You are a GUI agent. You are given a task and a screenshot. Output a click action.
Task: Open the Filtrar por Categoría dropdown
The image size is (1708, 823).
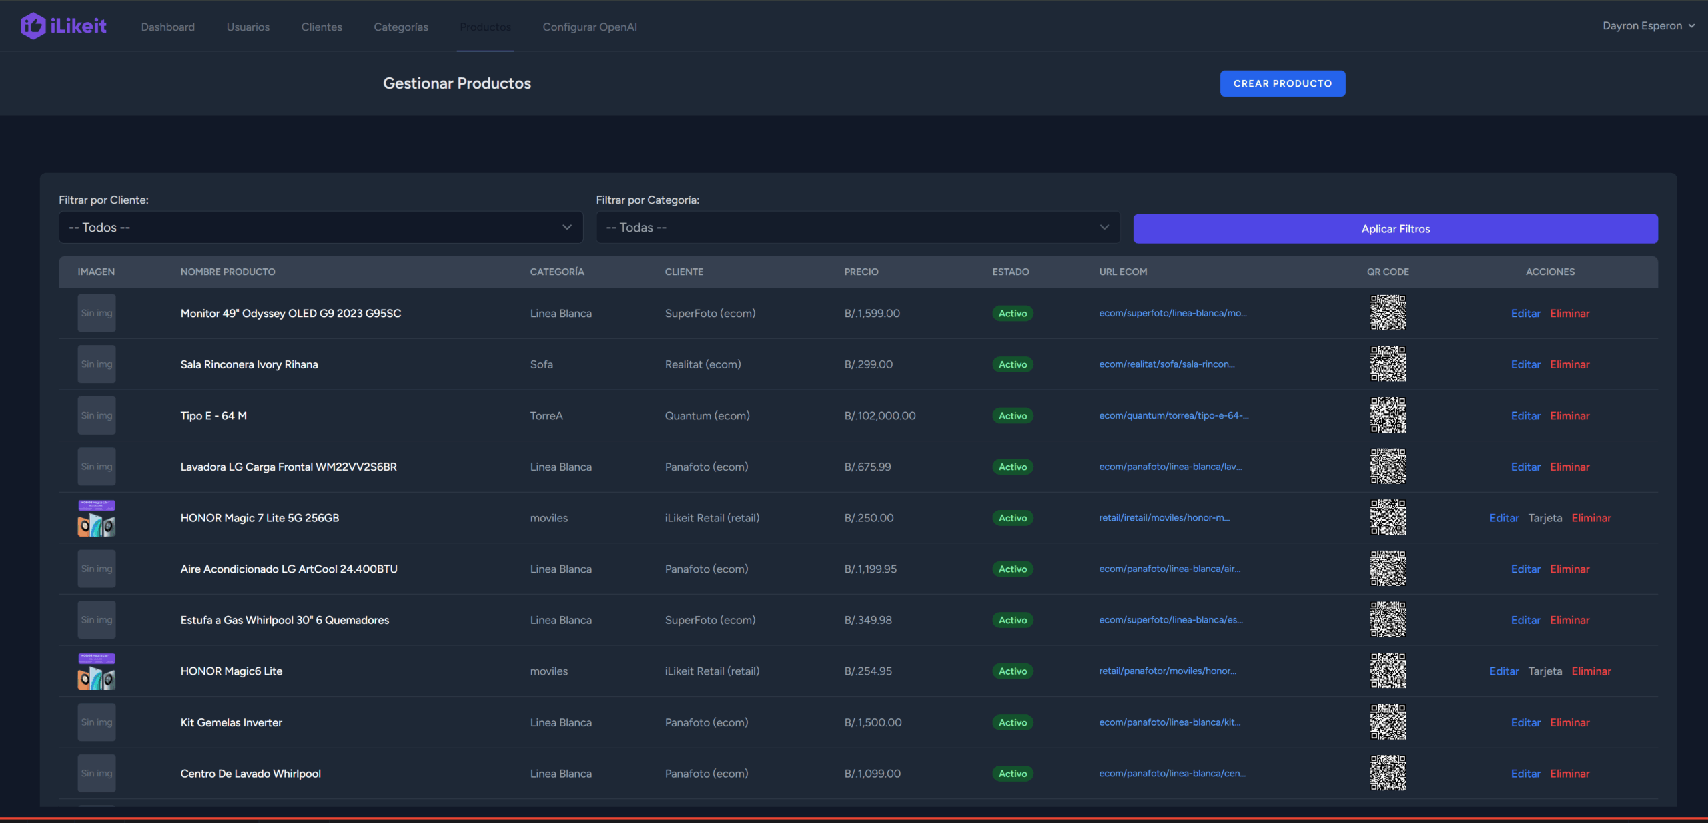(x=858, y=228)
